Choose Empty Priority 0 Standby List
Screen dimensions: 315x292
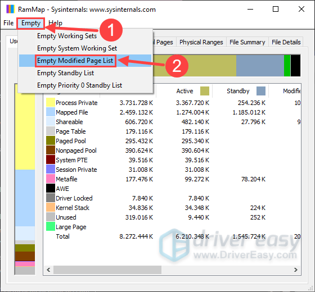(x=79, y=85)
